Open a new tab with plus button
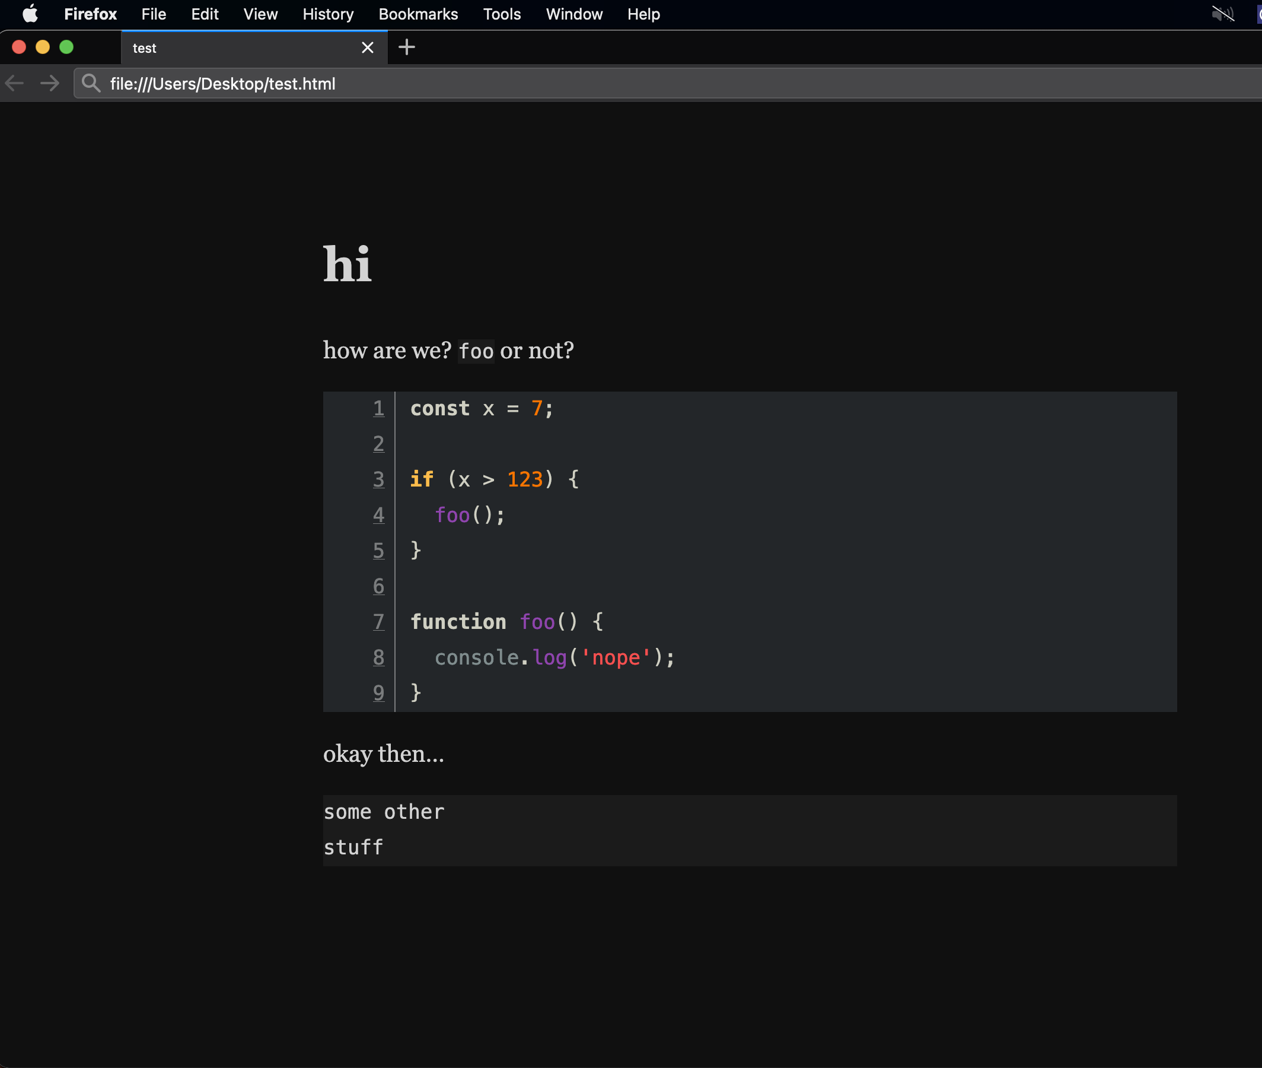1262x1068 pixels. 407,47
